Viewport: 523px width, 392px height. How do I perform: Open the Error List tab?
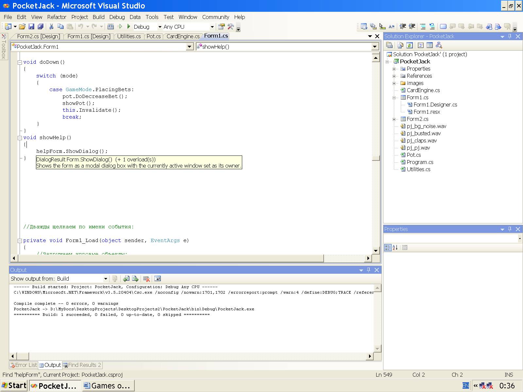[23, 365]
